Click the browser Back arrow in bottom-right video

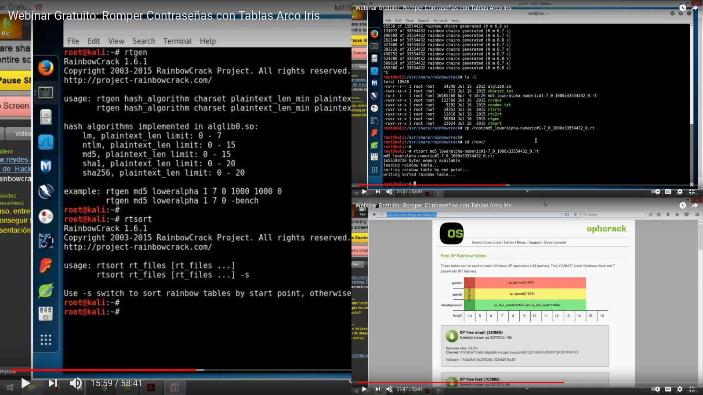coord(374,215)
